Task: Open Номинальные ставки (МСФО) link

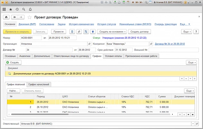Action: 135,24
